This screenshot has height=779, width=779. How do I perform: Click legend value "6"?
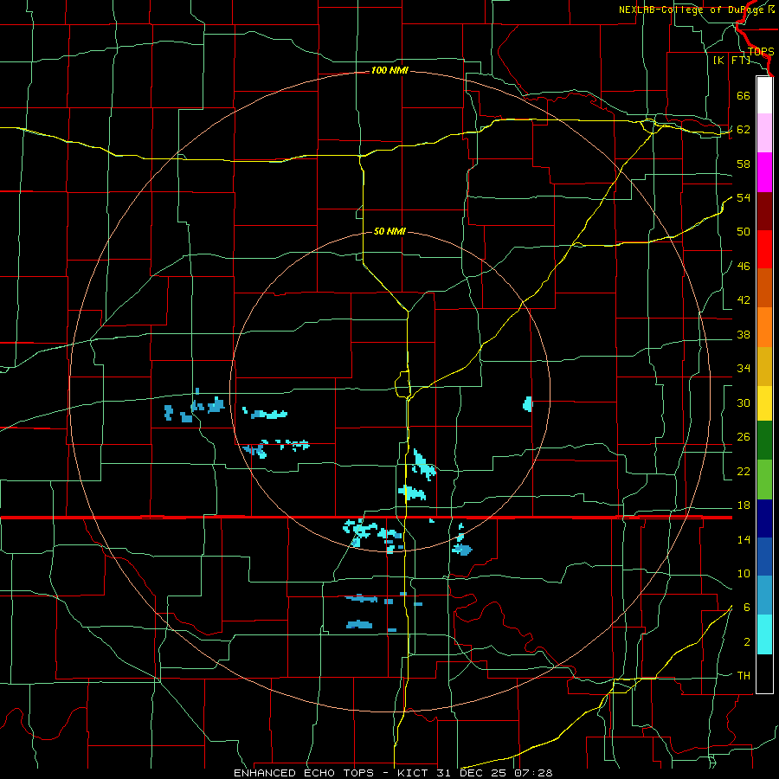pyautogui.click(x=747, y=608)
